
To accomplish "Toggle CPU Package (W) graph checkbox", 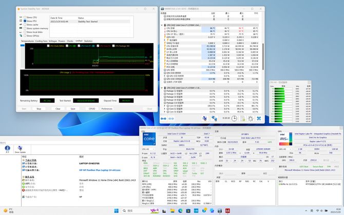I will point(113,46).
